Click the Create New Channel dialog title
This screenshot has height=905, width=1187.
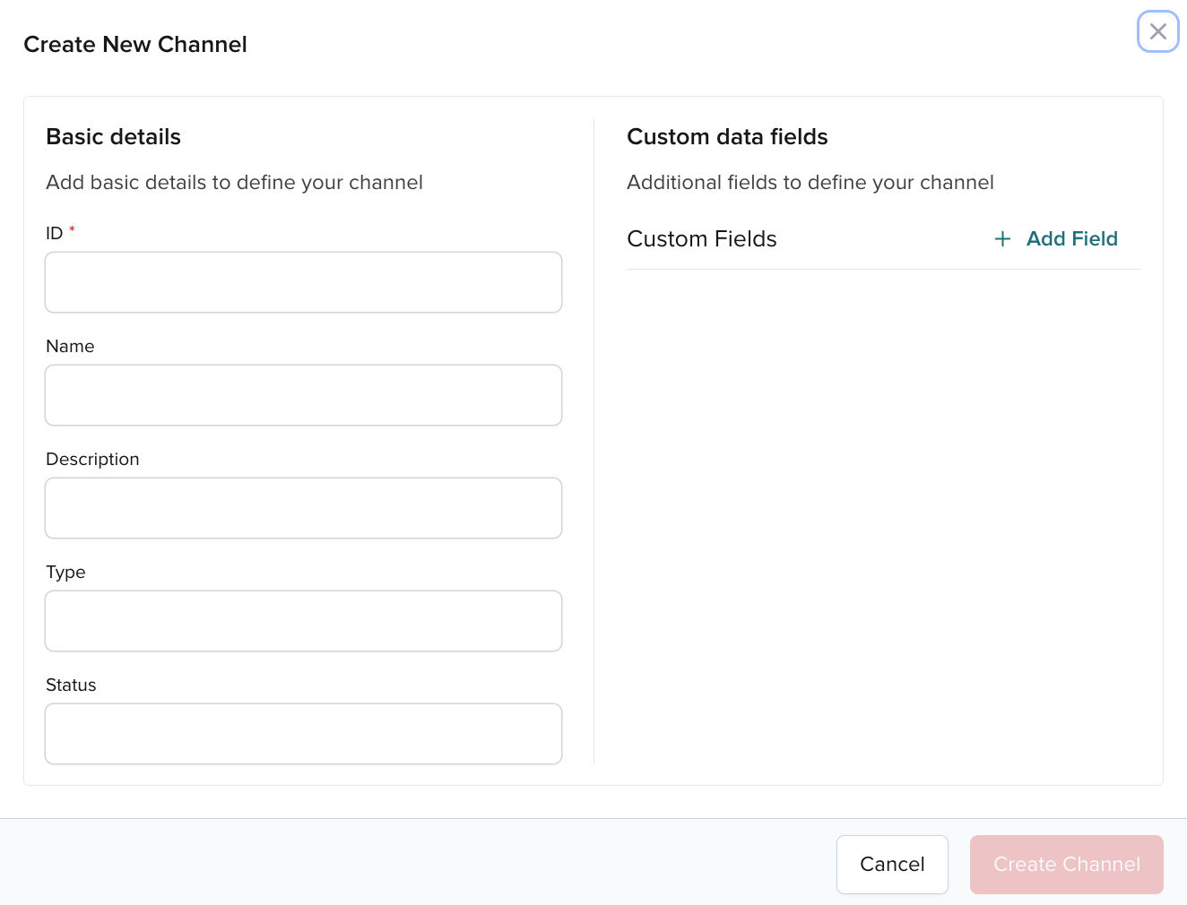(135, 44)
